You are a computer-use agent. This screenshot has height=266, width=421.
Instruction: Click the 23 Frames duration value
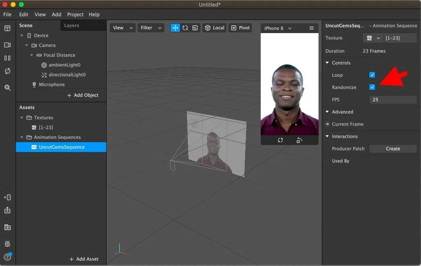[374, 51]
